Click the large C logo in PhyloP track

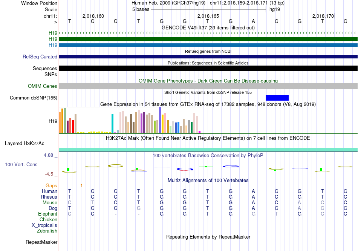116,166
